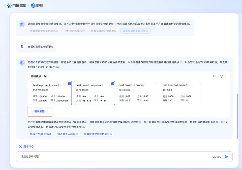Screen dimensions: 242x170
Task: Go to previous page of marketing points
Action: coord(218,76)
